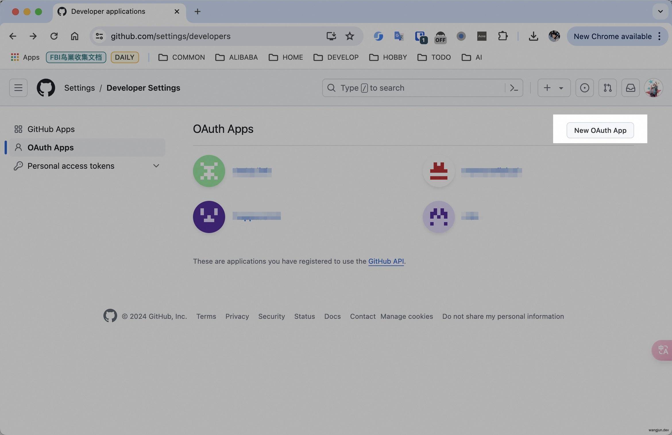Open Chrome downloads icon
Screen dimensions: 672x435
533,36
